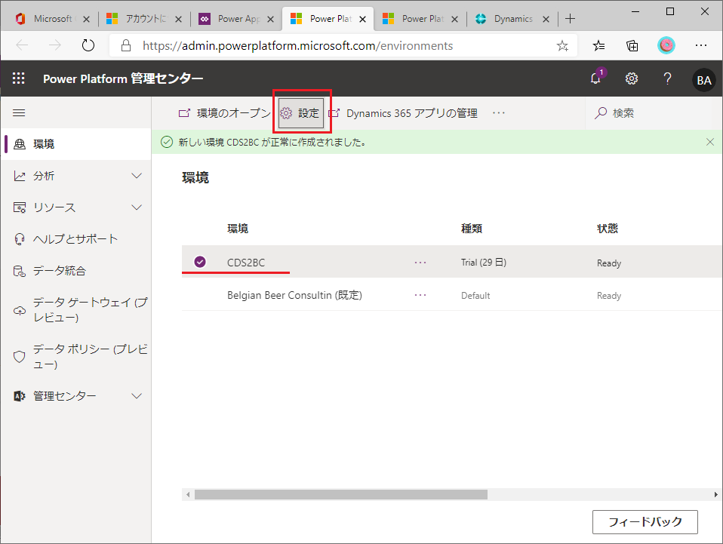This screenshot has width=723, height=544.
Task: Open the toolbar overflow ellipsis menu
Action: (x=498, y=113)
